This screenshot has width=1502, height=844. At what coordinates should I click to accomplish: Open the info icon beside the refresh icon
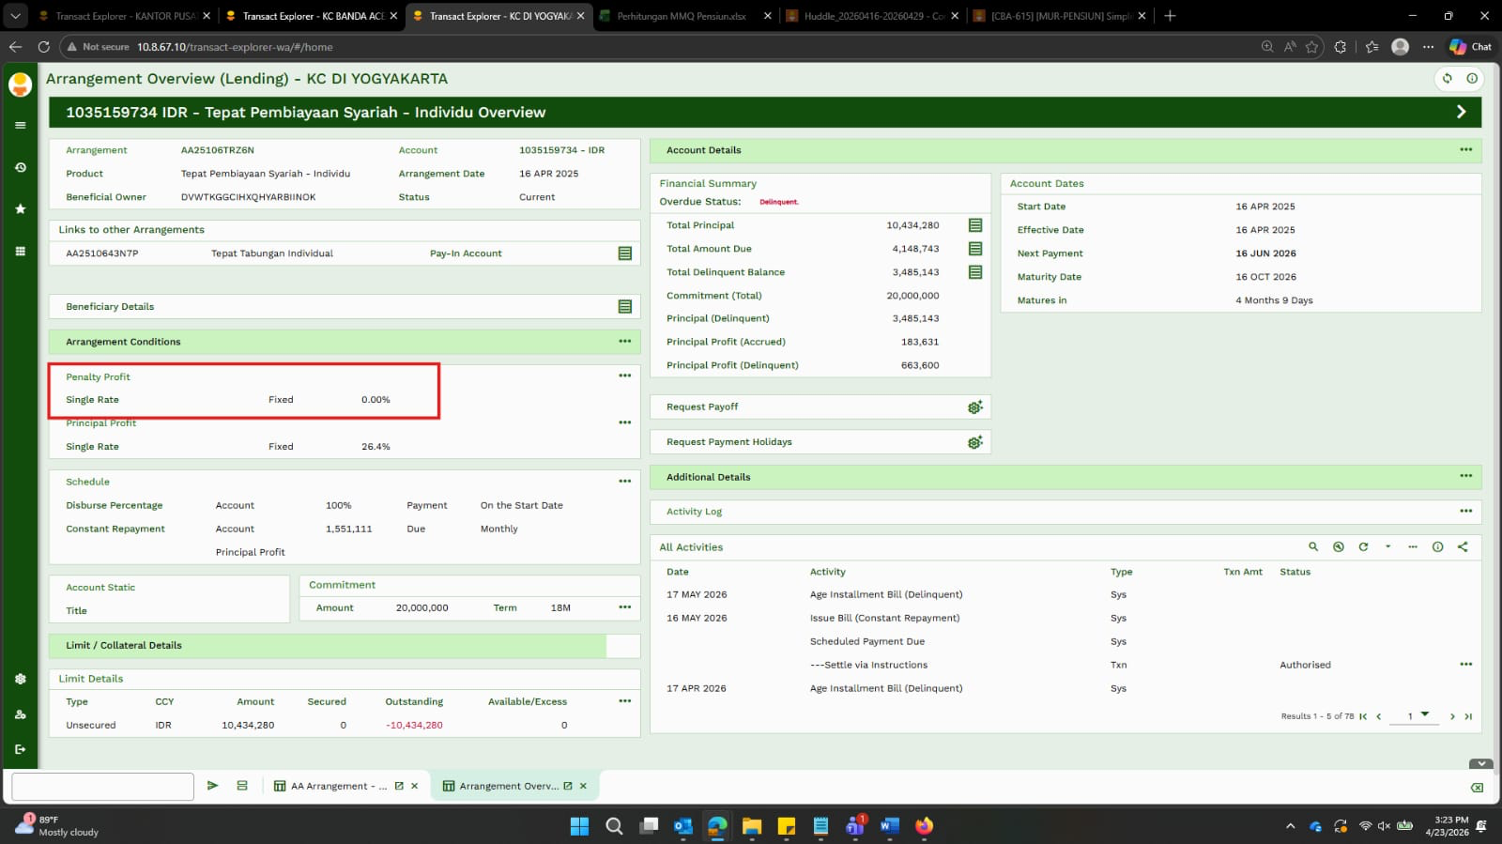click(1471, 79)
